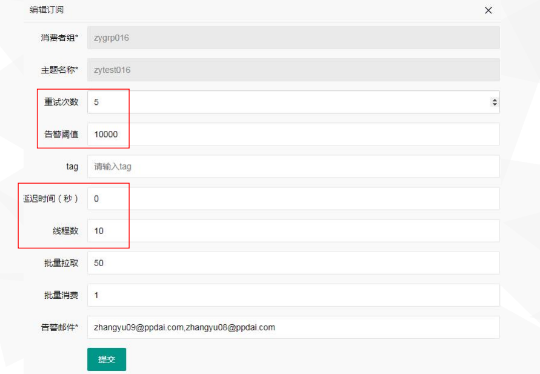Submit the form with 提交 button
540x374 pixels.
107,359
